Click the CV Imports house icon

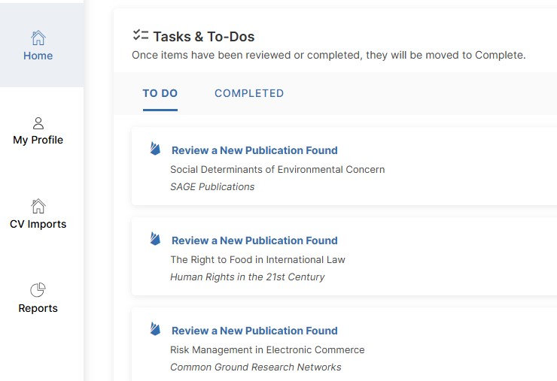coord(38,206)
